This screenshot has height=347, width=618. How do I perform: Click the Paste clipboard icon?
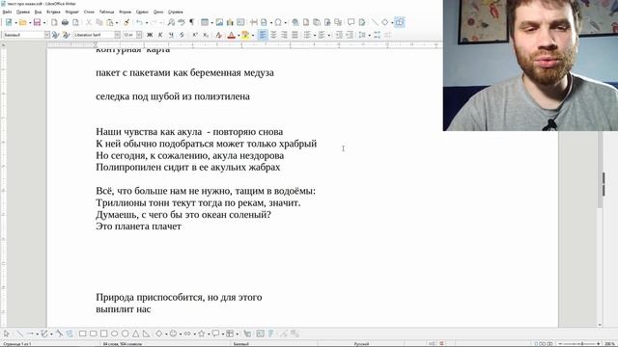pyautogui.click(x=110, y=22)
